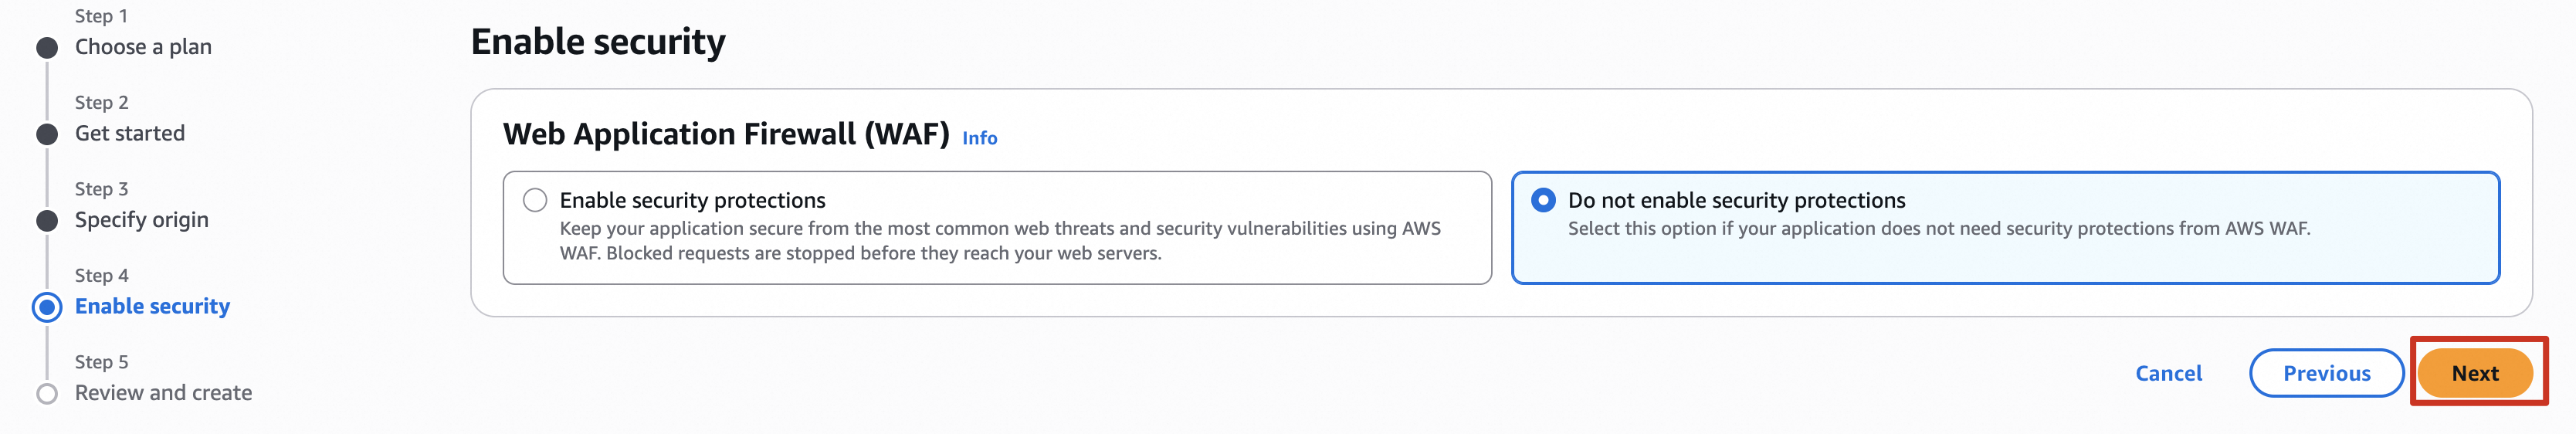The width and height of the screenshot is (2576, 434).
Task: Click the Enable security step label
Action: 152,306
